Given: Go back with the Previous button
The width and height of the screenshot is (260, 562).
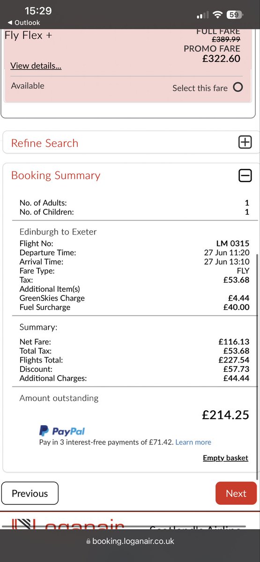Looking at the screenshot, I should (30, 493).
